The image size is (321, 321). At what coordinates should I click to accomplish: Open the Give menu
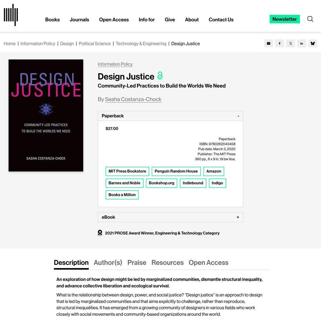coord(170,20)
